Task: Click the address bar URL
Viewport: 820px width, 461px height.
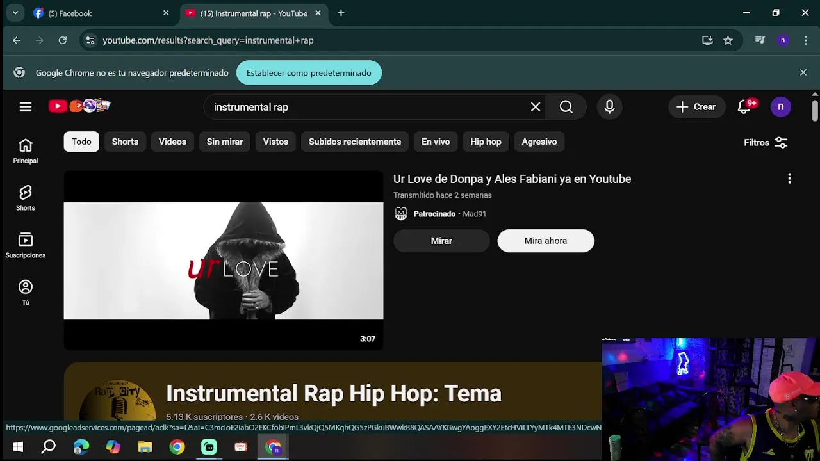Action: coord(208,40)
